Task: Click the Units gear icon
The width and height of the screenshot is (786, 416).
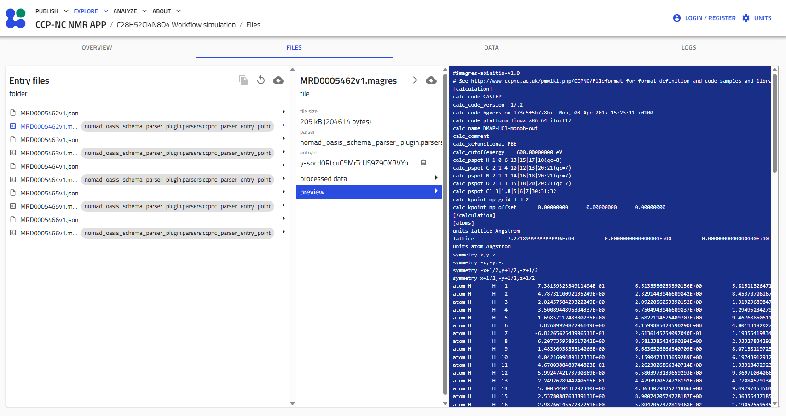Action: pos(746,18)
